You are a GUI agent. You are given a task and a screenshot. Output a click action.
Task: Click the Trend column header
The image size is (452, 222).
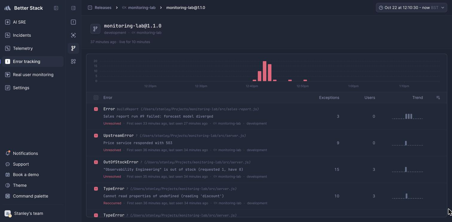[418, 98]
